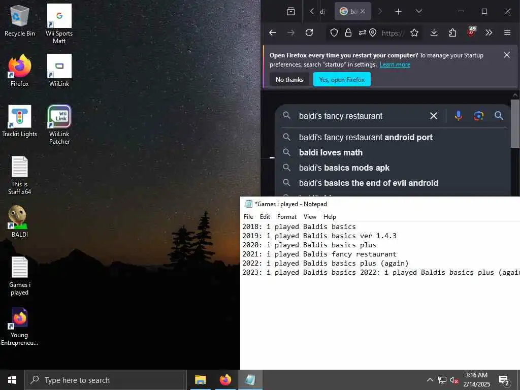Image resolution: width=520 pixels, height=390 pixels.
Task: Click the site padlock icon
Action: tap(348, 32)
